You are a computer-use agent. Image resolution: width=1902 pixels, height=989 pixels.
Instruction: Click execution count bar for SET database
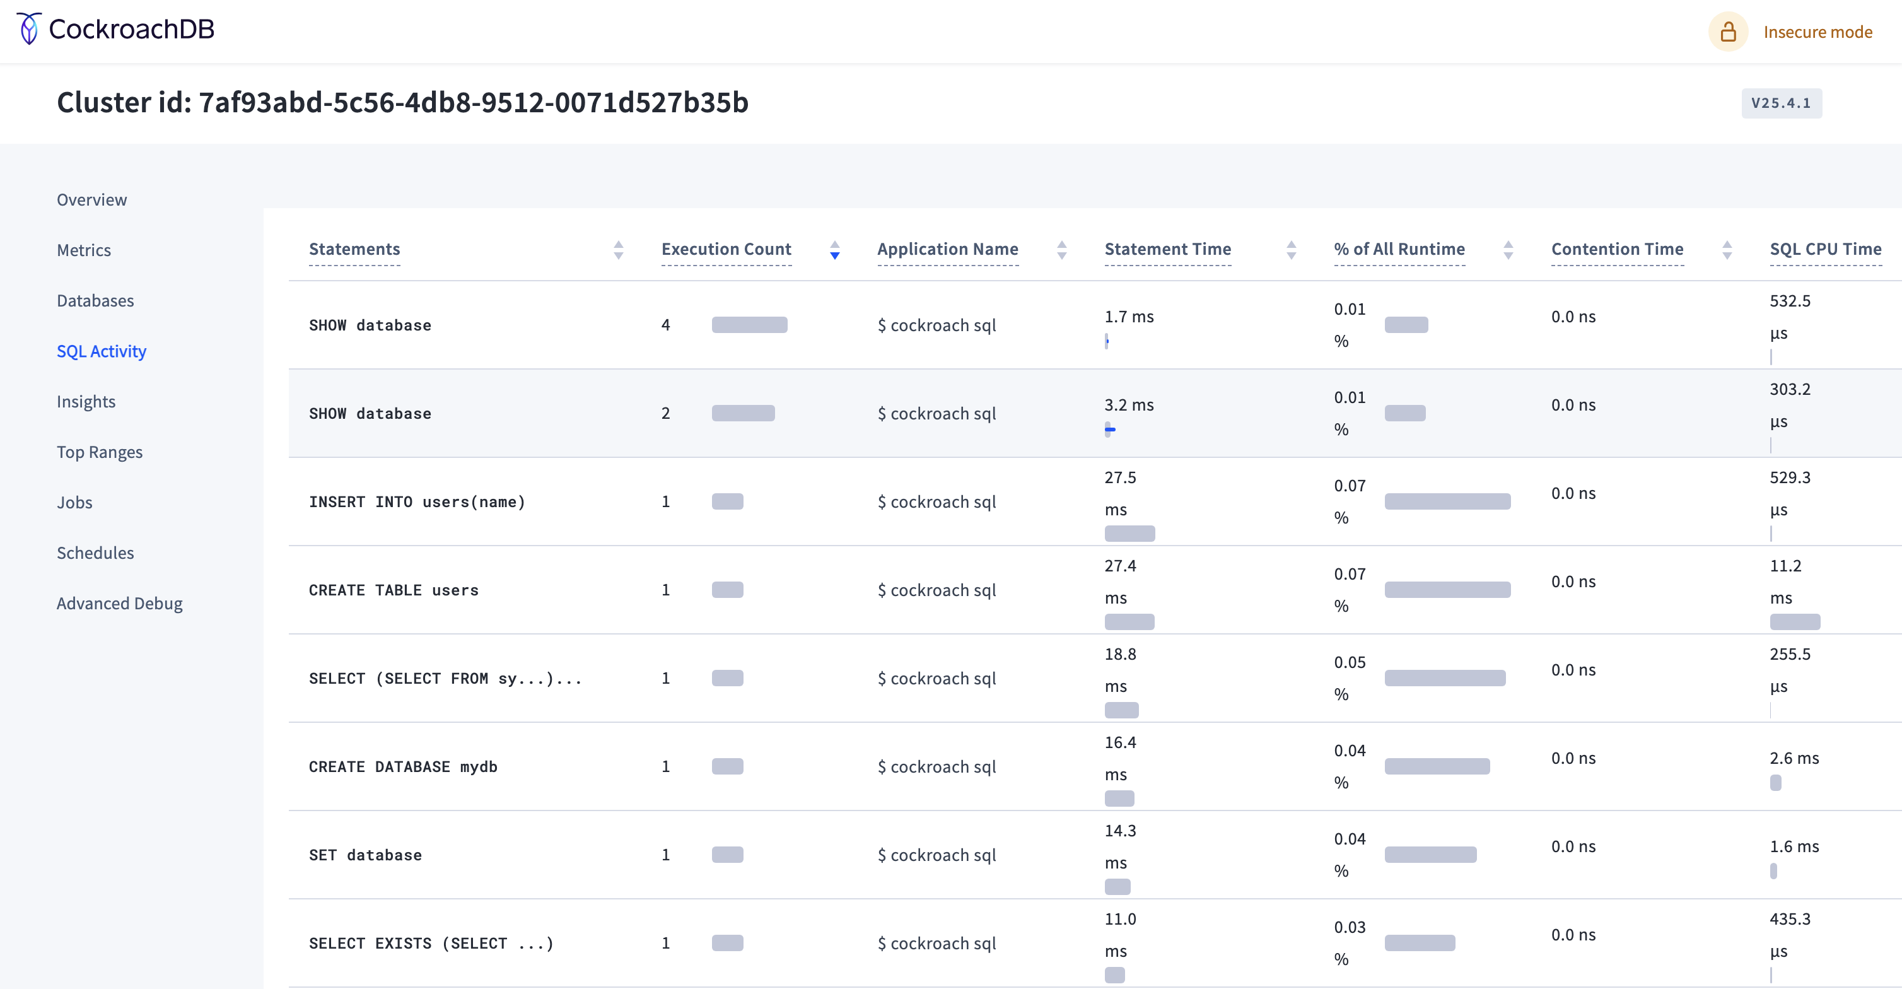coord(726,855)
